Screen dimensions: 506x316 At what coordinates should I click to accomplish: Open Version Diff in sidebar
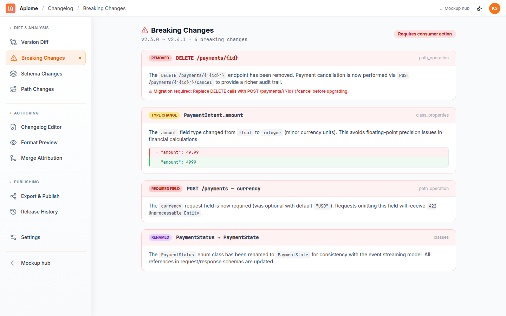tap(46, 42)
